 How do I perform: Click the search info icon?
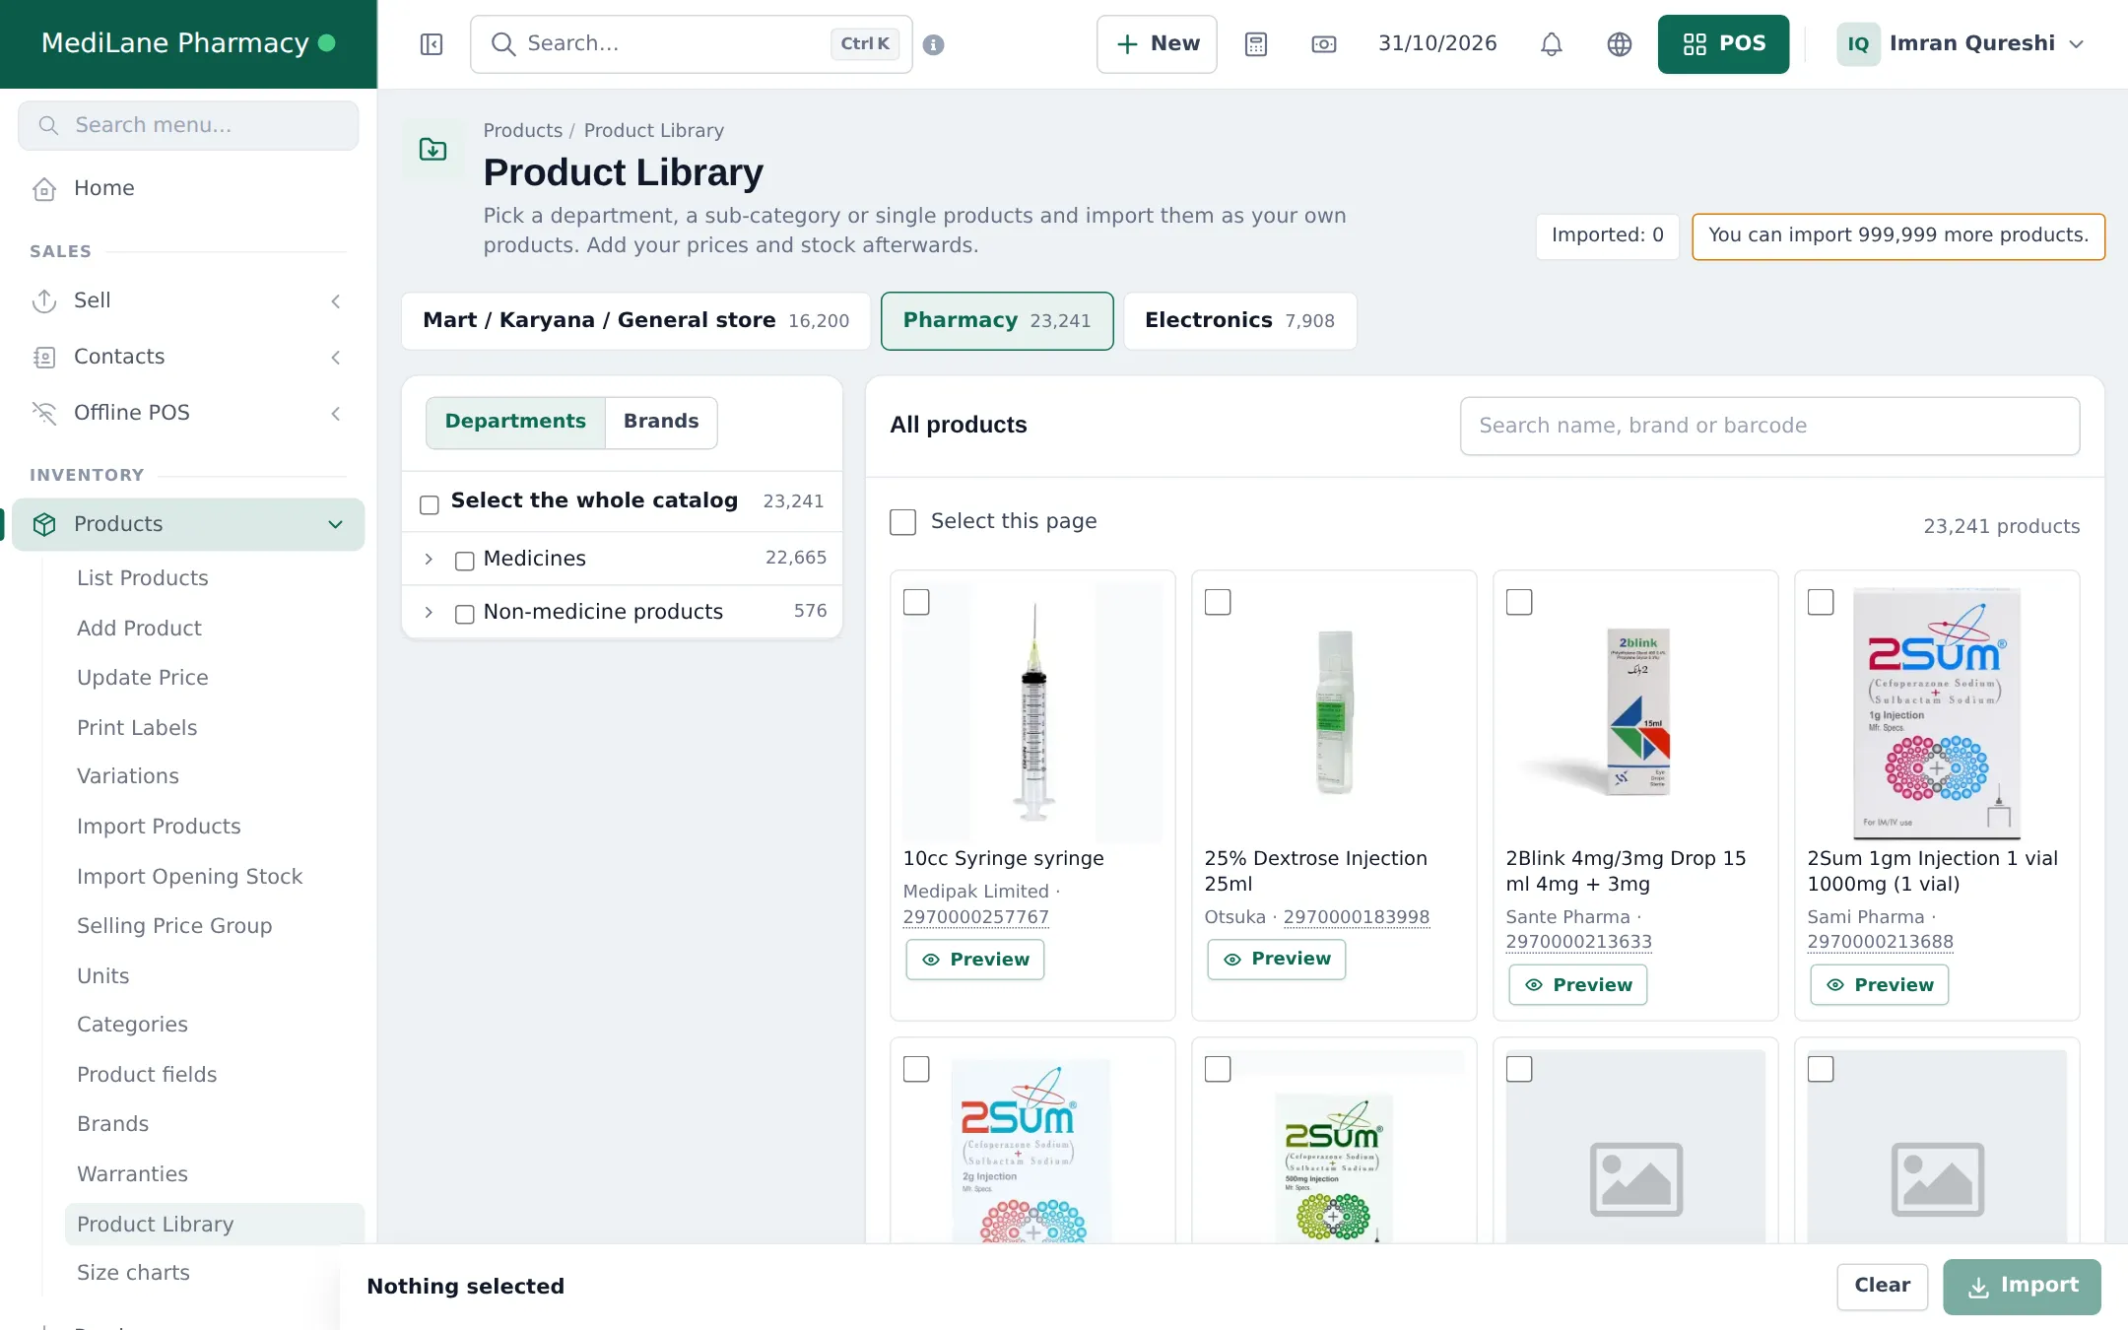(x=934, y=44)
